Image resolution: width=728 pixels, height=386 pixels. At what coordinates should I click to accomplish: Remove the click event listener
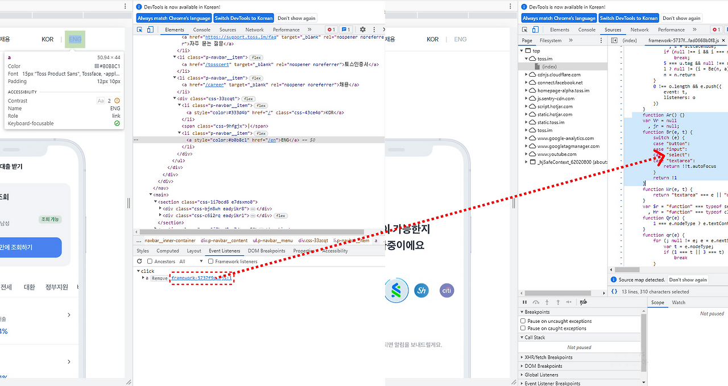[x=160, y=278]
